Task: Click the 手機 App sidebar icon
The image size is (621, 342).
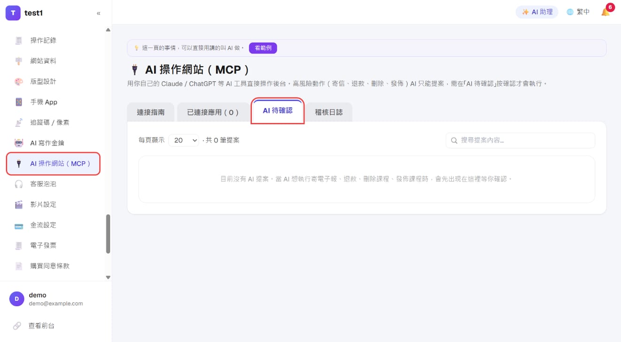Action: [x=19, y=102]
